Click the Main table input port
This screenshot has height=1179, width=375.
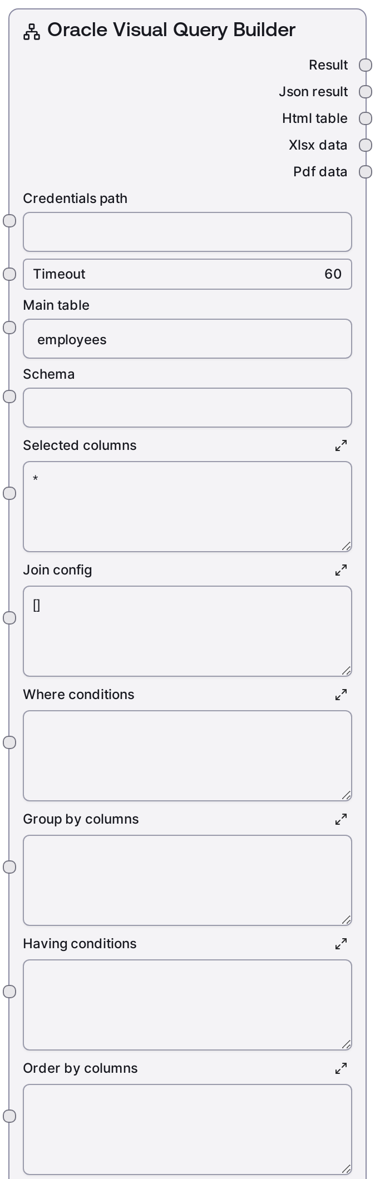9,328
